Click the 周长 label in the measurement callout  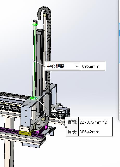(72, 132)
